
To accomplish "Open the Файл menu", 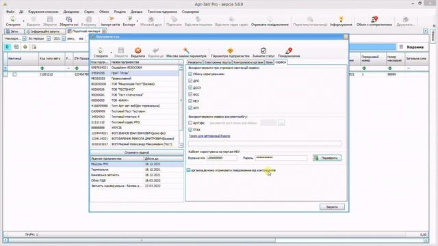I will (x=10, y=12).
